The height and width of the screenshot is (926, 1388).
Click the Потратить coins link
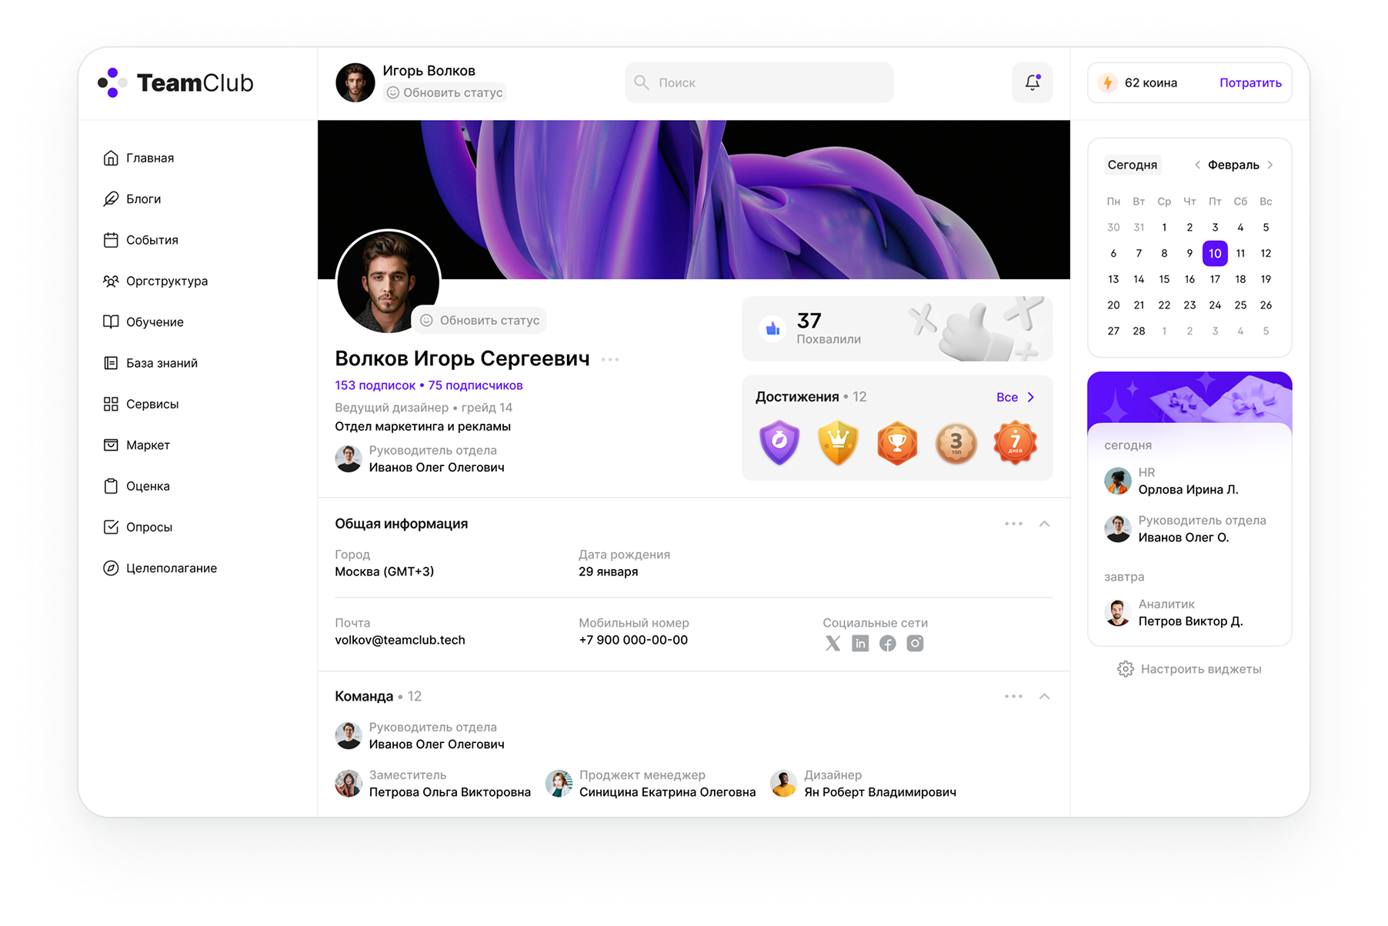click(x=1250, y=82)
